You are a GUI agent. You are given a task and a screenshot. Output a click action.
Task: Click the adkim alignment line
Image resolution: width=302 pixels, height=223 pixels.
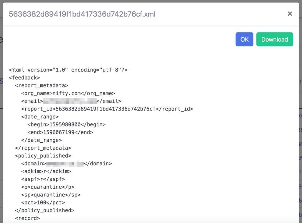[46, 171]
